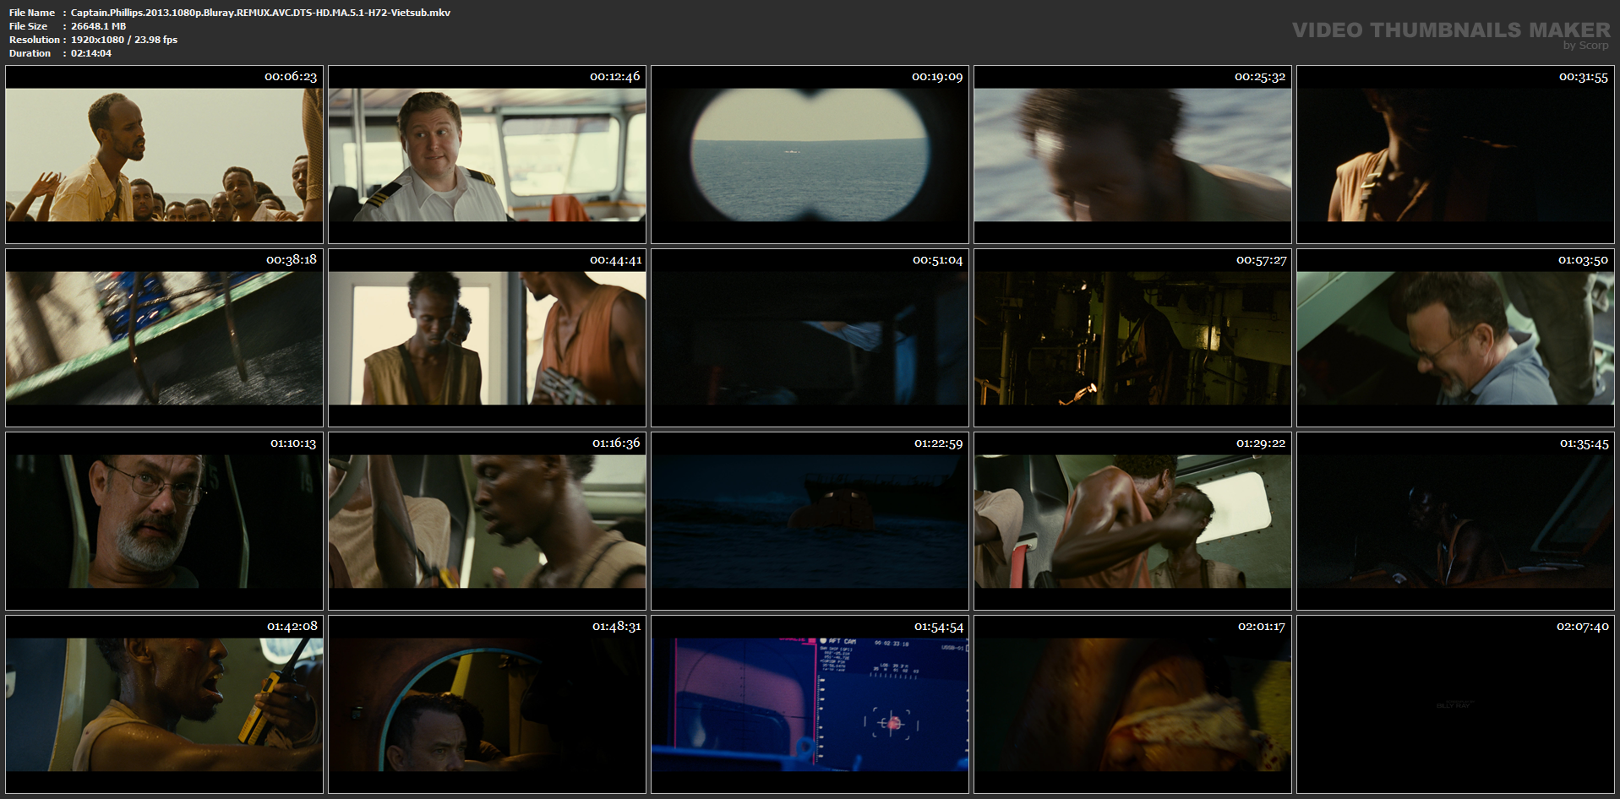Click the Resolution label
The height and width of the screenshot is (799, 1620).
[x=35, y=40]
